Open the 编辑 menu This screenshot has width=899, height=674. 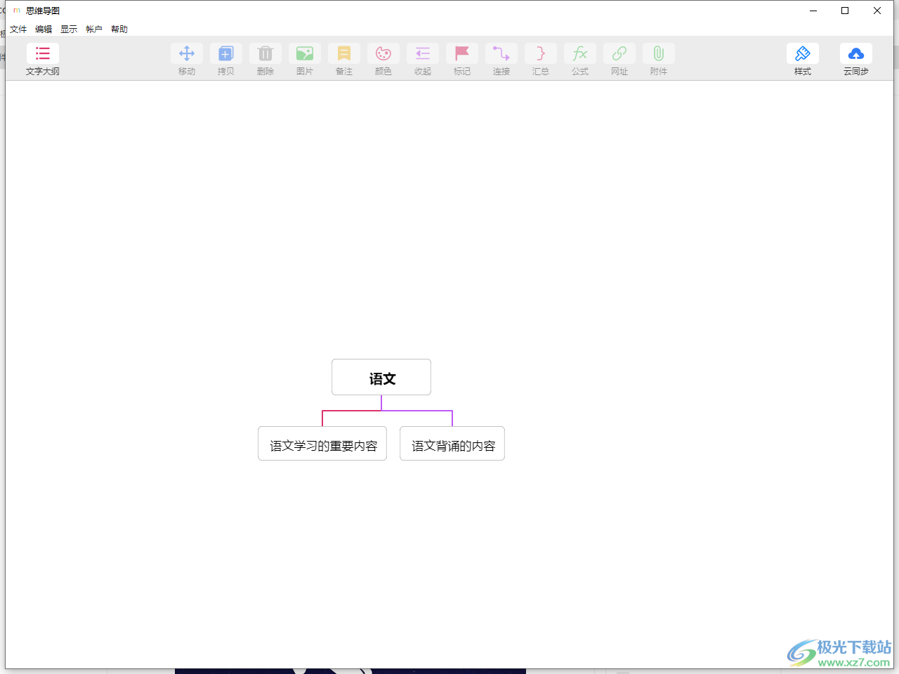click(44, 29)
